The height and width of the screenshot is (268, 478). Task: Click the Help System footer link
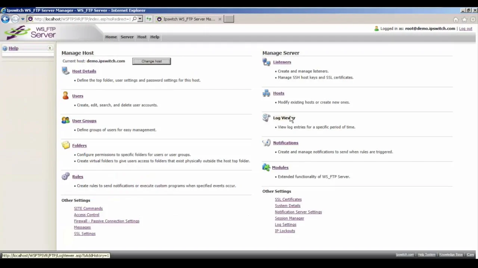click(x=426, y=255)
